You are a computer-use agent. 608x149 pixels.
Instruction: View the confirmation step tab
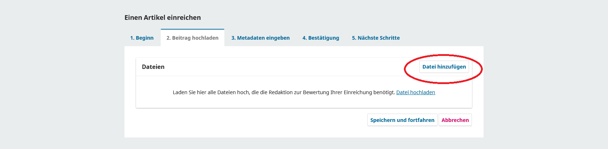click(x=321, y=38)
